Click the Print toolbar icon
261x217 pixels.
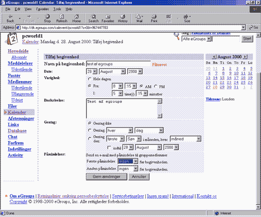[x=154, y=18]
